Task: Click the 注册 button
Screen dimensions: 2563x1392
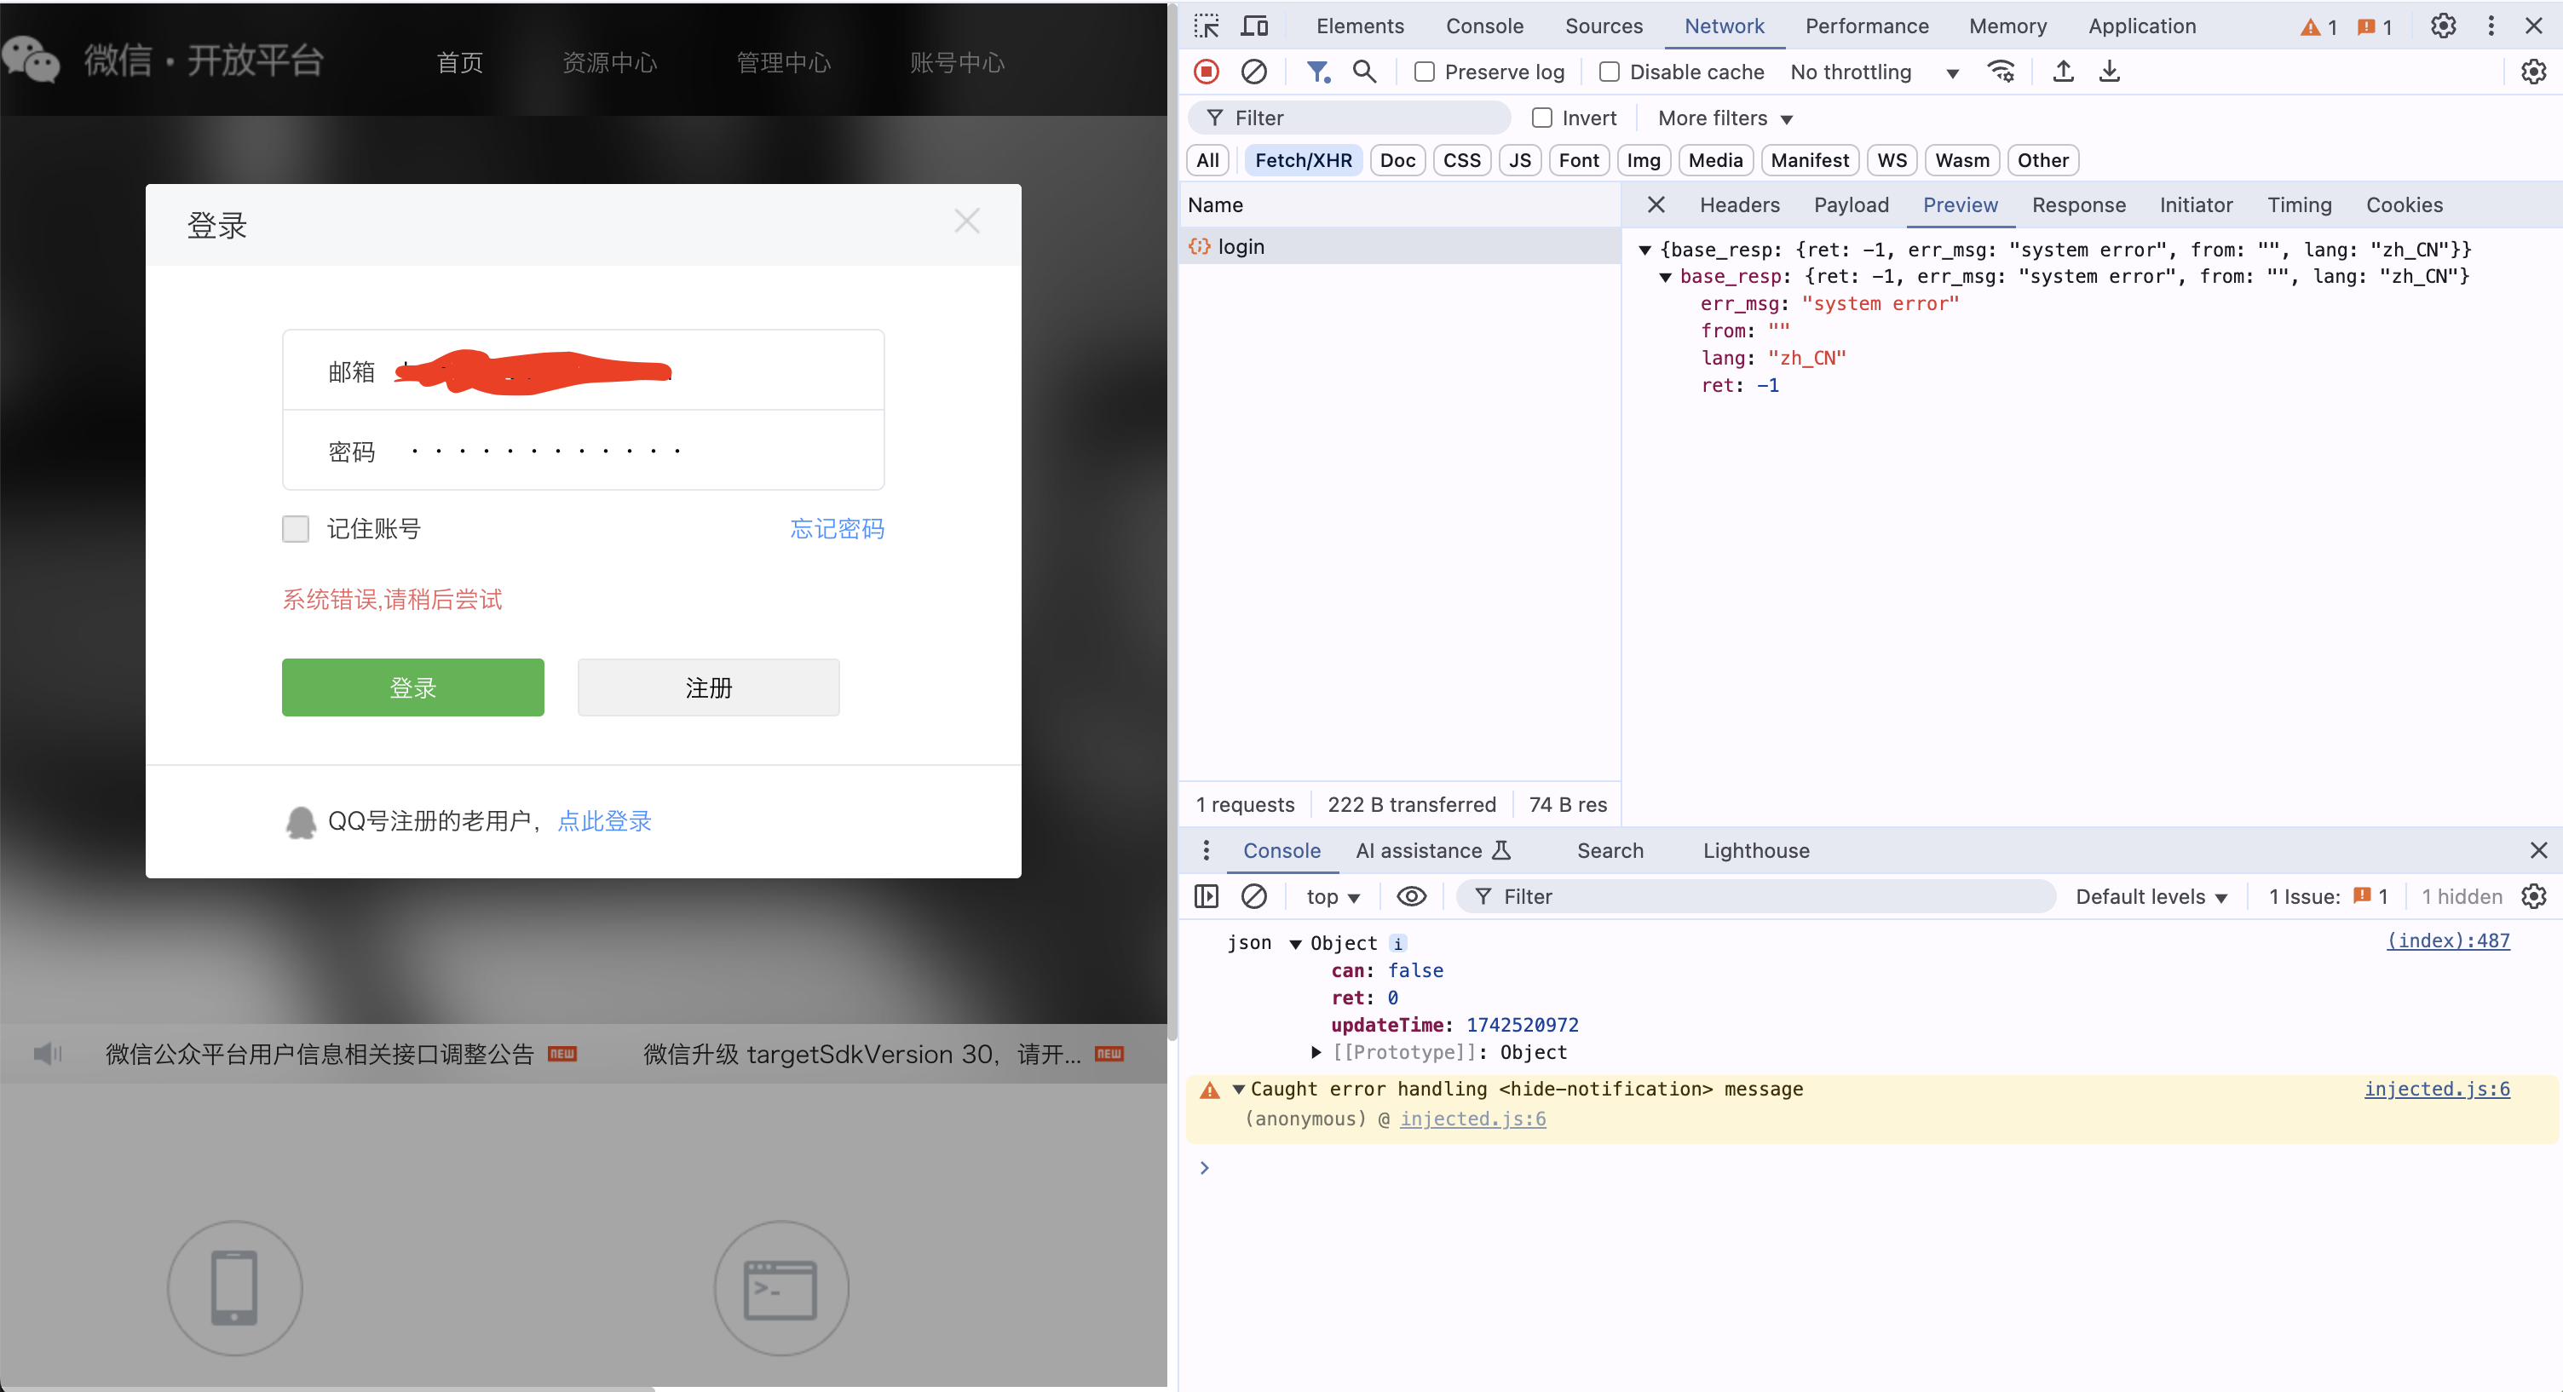Action: 708,687
